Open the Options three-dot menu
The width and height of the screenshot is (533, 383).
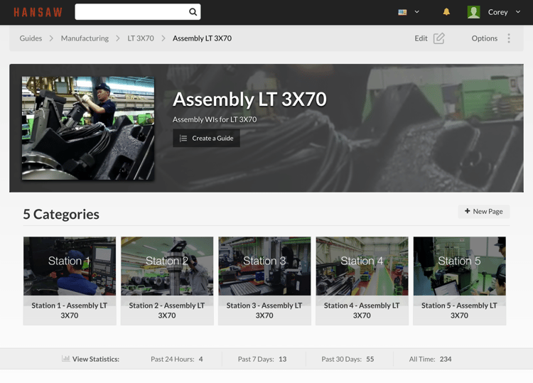509,38
